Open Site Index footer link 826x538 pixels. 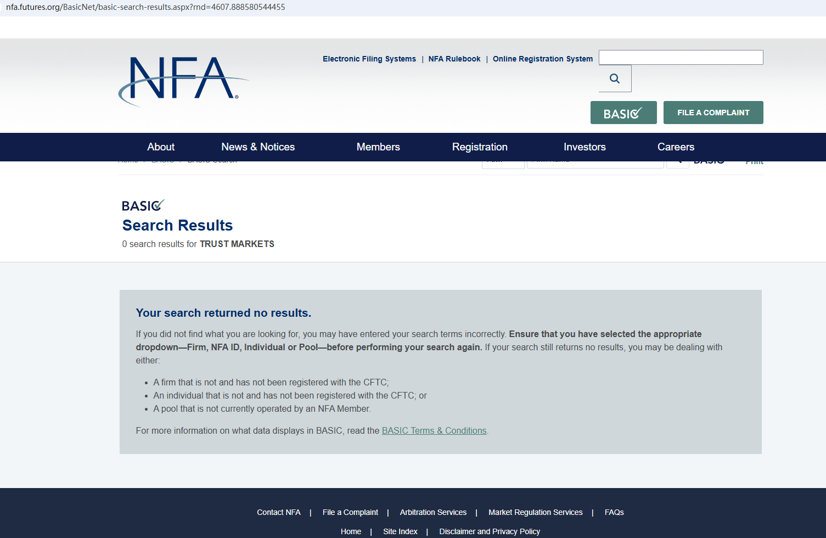[400, 531]
